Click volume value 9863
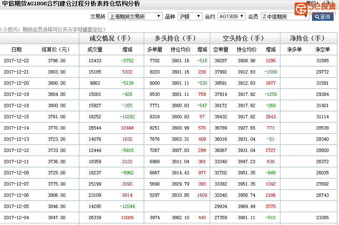The width and height of the screenshot is (339, 225). [95, 83]
